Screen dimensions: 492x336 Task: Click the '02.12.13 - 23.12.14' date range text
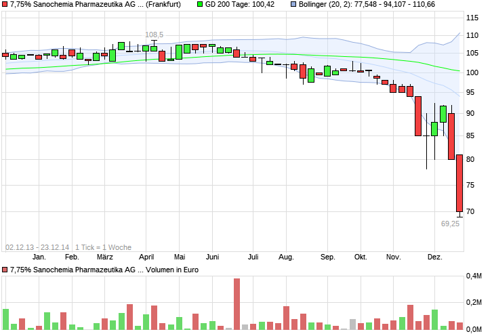coord(37,247)
